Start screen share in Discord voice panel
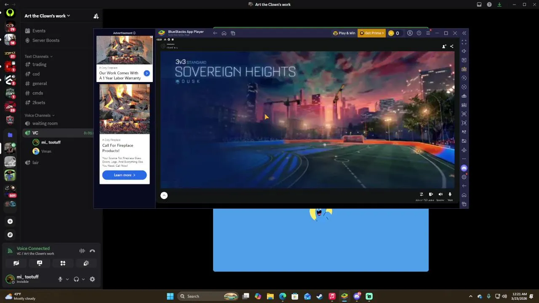539x303 pixels. pyautogui.click(x=40, y=263)
